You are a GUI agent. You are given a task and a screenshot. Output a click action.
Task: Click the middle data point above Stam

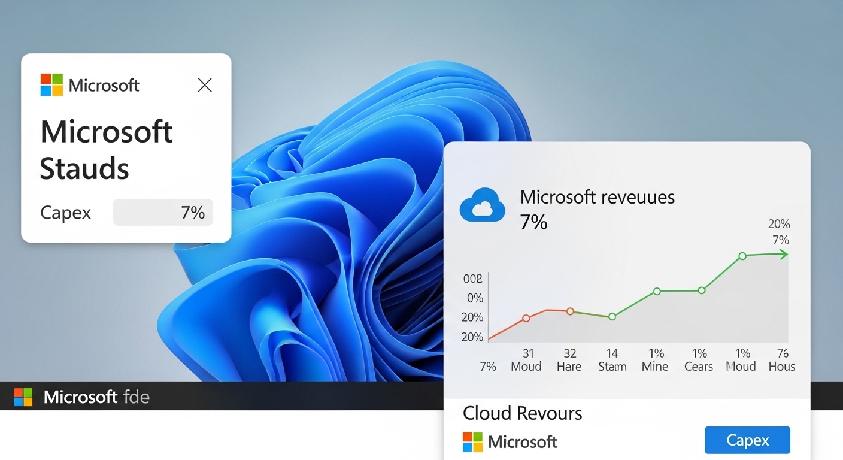coord(612,316)
